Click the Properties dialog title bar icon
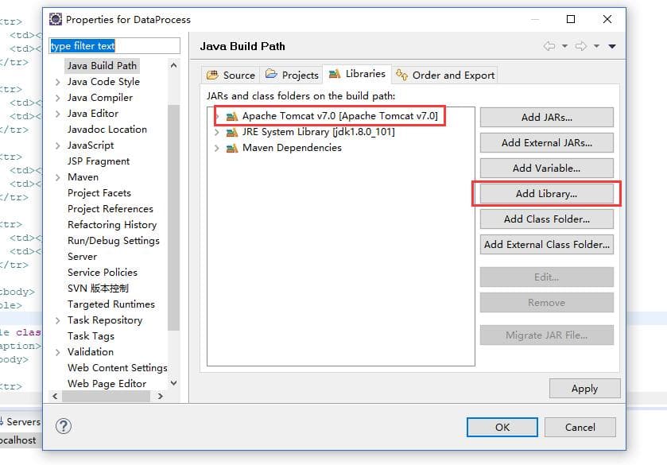667x465 pixels. tap(55, 19)
